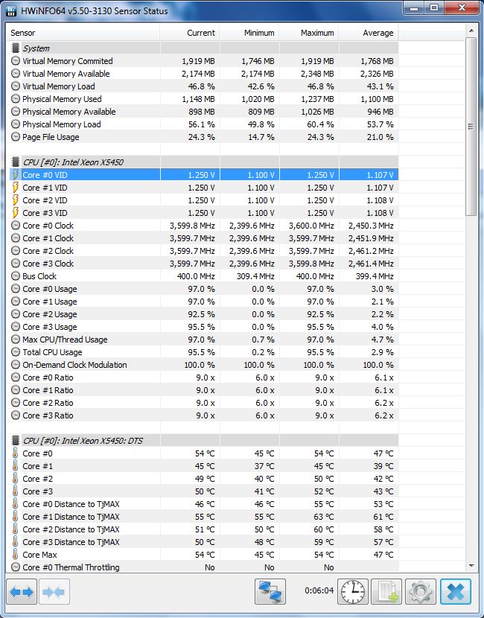Image resolution: width=484 pixels, height=618 pixels.
Task: Select the Physical Memory Used row
Action: click(203, 98)
